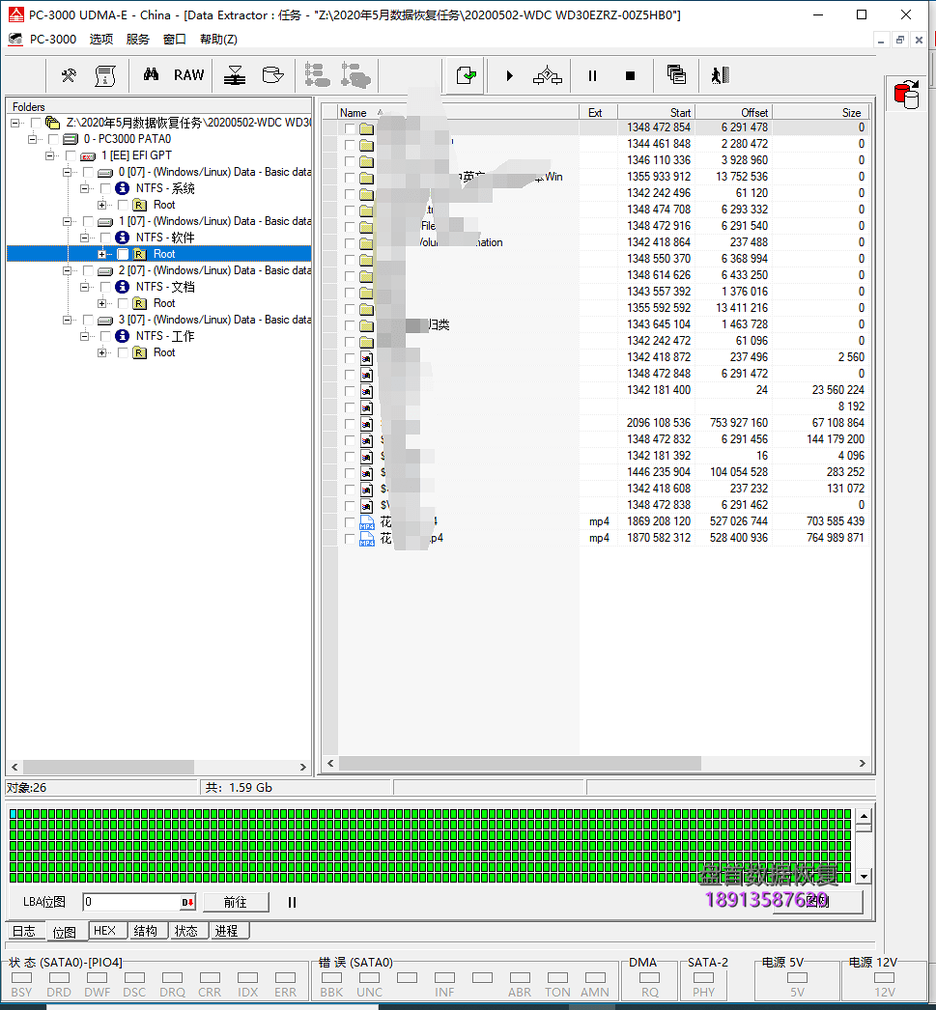Pause the process using the toolbar pause icon
The image size is (936, 1010).
pos(593,76)
